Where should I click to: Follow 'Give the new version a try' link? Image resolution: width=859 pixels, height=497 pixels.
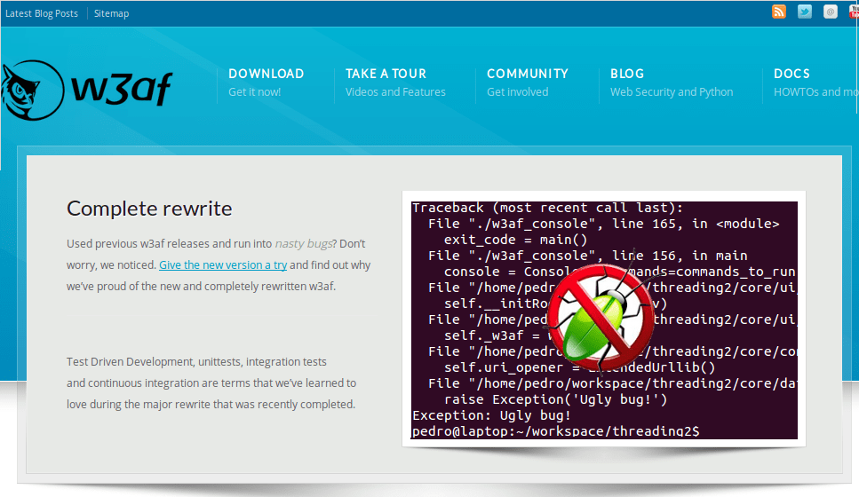[223, 265]
